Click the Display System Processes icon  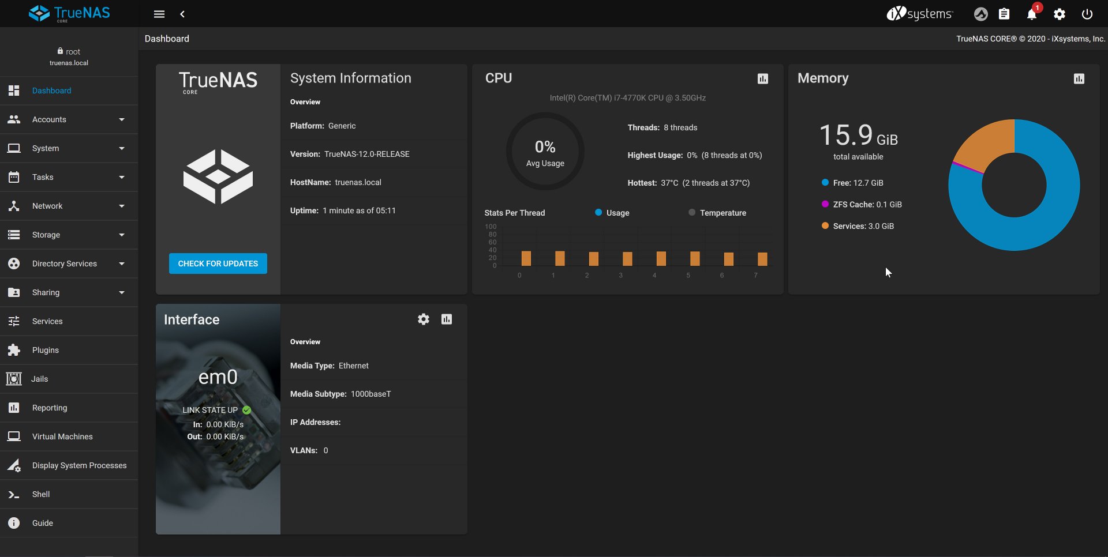(x=14, y=465)
